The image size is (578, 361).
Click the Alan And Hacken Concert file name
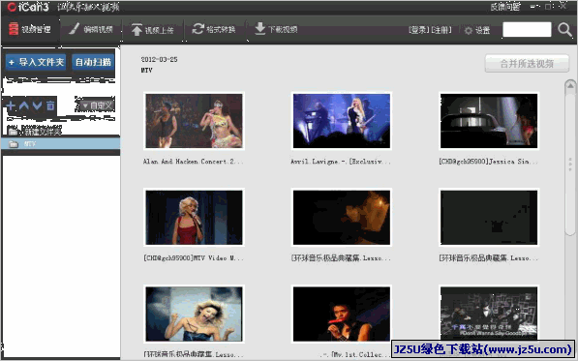(194, 162)
